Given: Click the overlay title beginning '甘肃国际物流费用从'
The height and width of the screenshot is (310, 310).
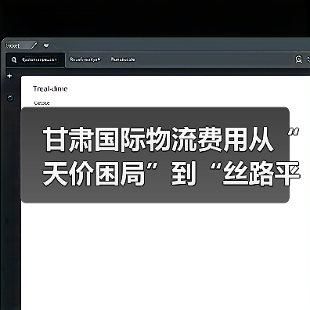Looking at the screenshot, I should coord(171,139).
